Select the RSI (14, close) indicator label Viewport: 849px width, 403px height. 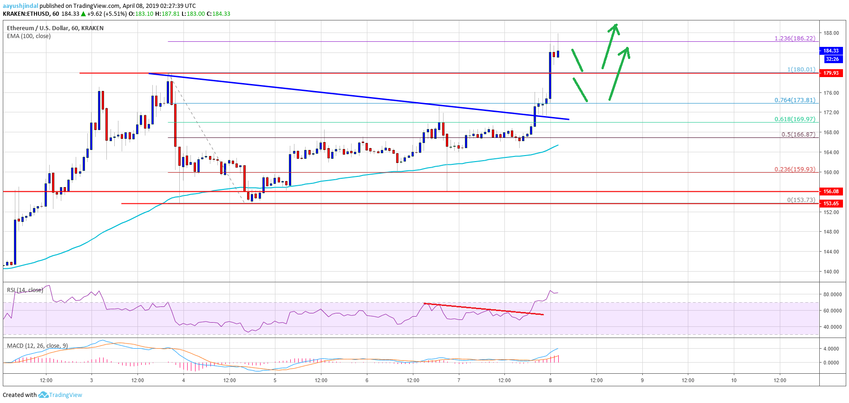[x=25, y=290]
